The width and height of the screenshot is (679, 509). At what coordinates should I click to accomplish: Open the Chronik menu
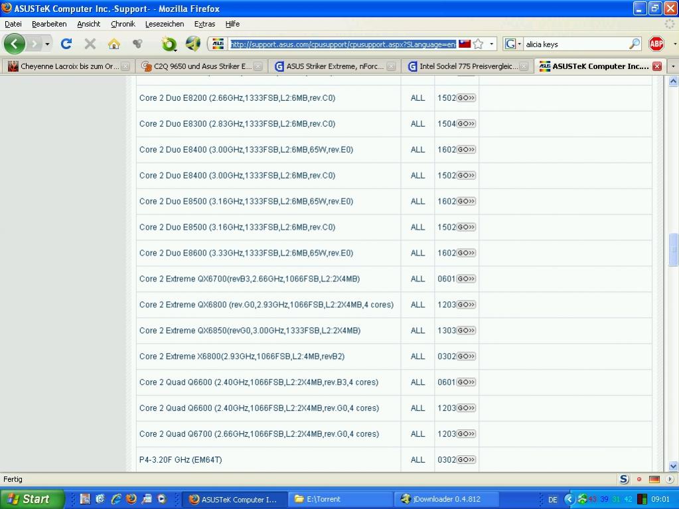point(123,25)
